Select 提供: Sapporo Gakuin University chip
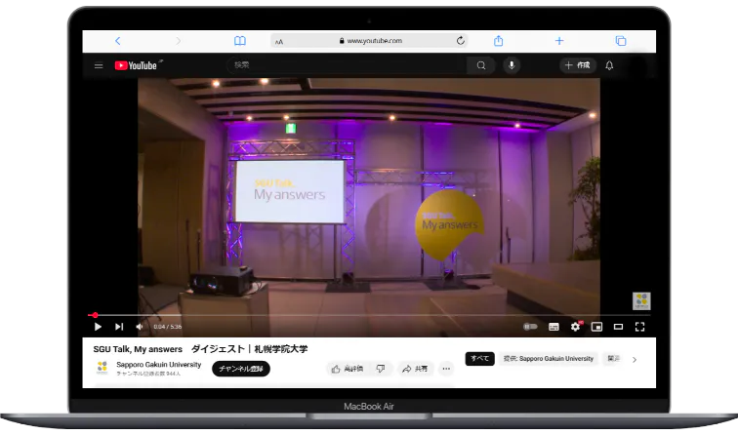This screenshot has width=738, height=435. 549,358
